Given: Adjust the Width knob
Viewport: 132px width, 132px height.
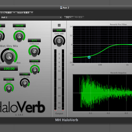Looking at the screenshot, I should [x=9, y=88].
